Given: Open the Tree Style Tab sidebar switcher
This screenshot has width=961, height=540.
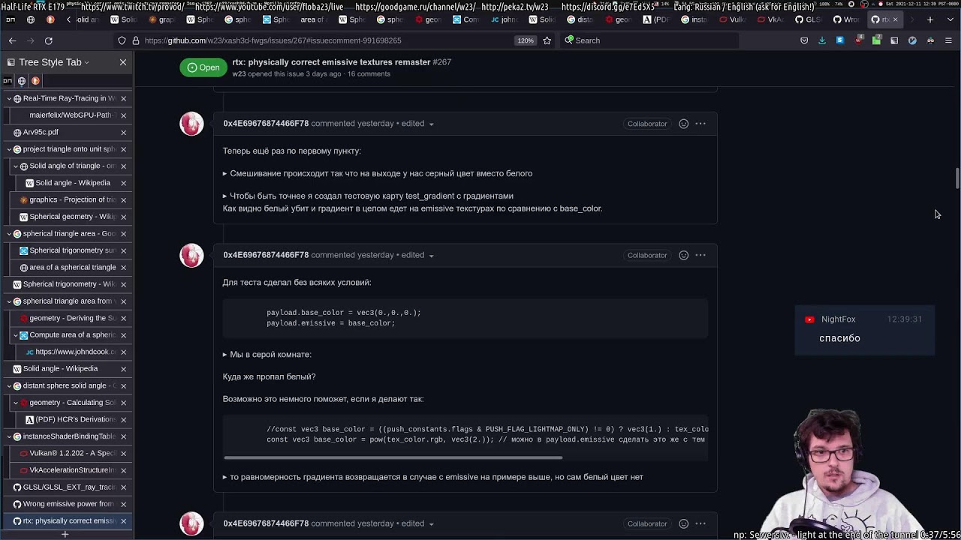Looking at the screenshot, I should (50, 62).
